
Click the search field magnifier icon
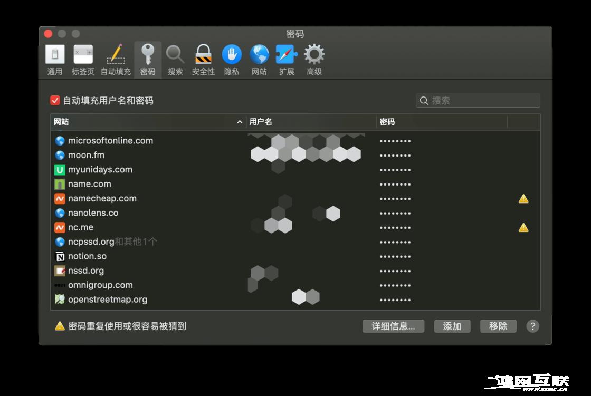(x=424, y=101)
